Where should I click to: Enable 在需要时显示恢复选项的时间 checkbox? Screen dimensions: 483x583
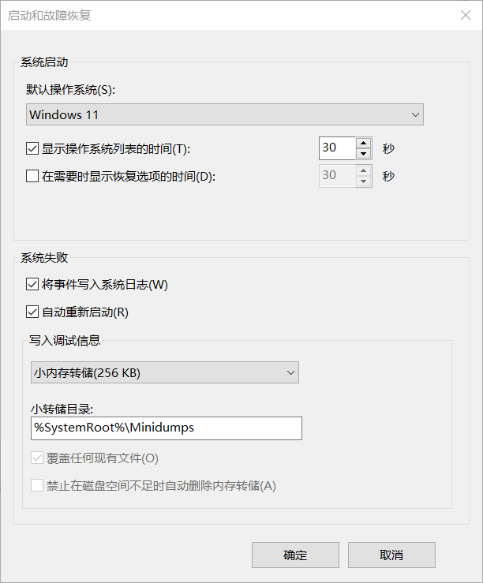(32, 176)
